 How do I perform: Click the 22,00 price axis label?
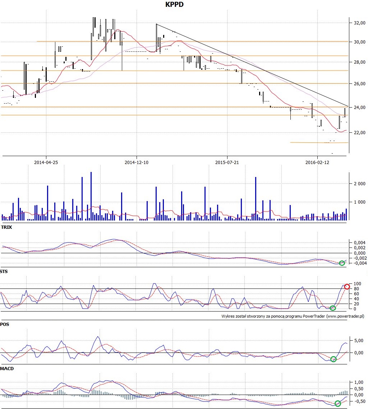point(359,132)
